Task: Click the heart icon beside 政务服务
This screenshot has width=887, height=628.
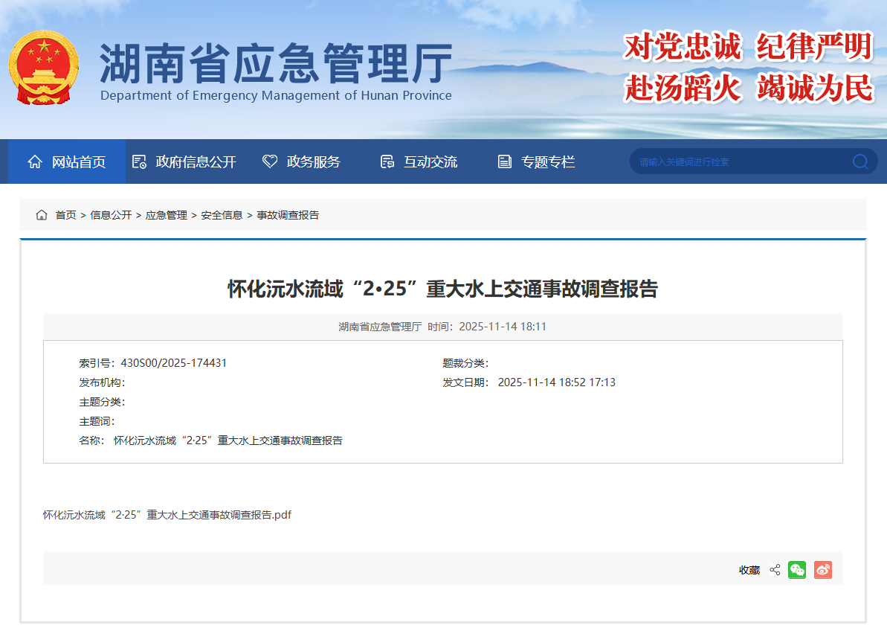Action: tap(270, 161)
